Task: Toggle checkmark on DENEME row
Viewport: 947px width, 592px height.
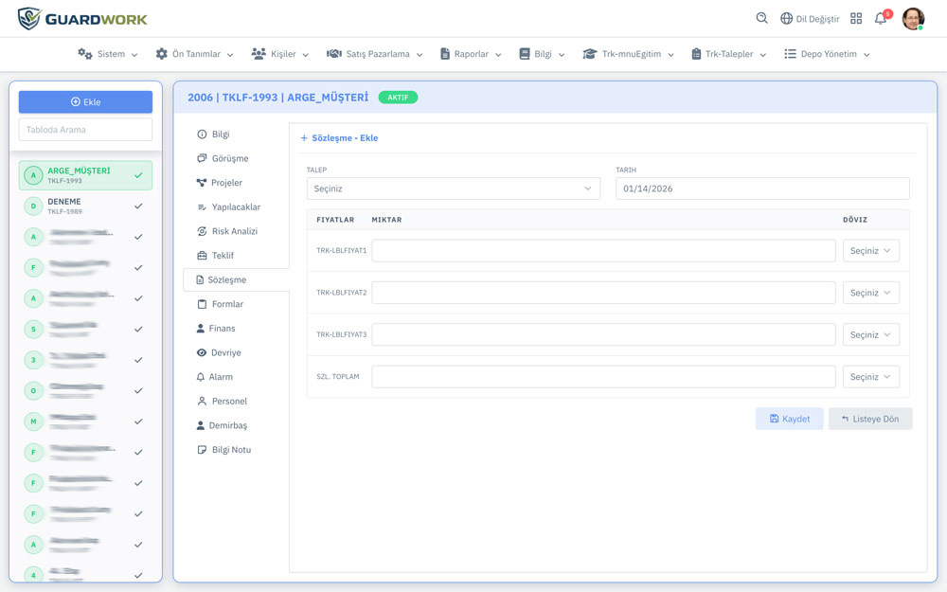Action: [x=138, y=206]
